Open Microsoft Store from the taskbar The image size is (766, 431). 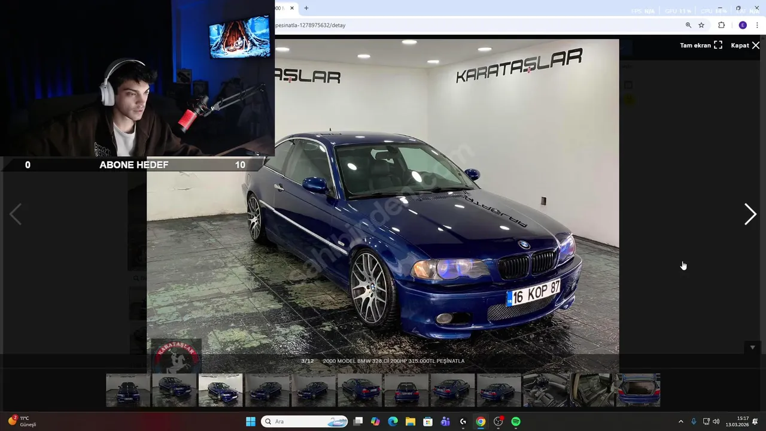tap(428, 421)
